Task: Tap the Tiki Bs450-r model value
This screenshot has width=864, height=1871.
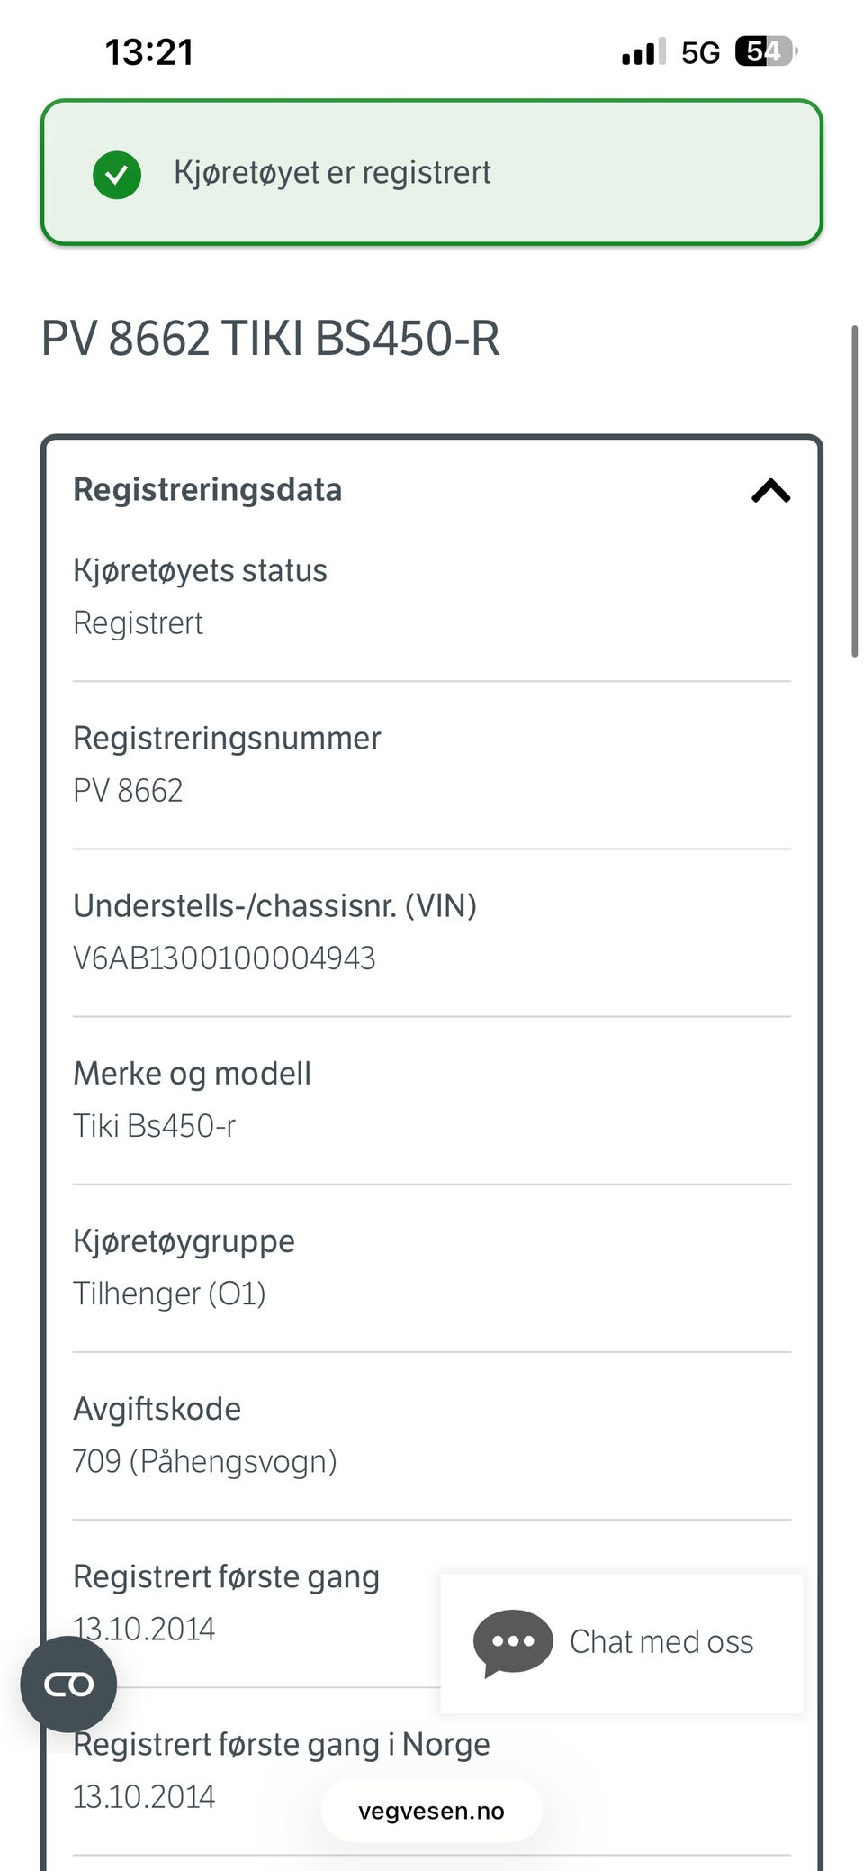Action: pyautogui.click(x=154, y=1125)
